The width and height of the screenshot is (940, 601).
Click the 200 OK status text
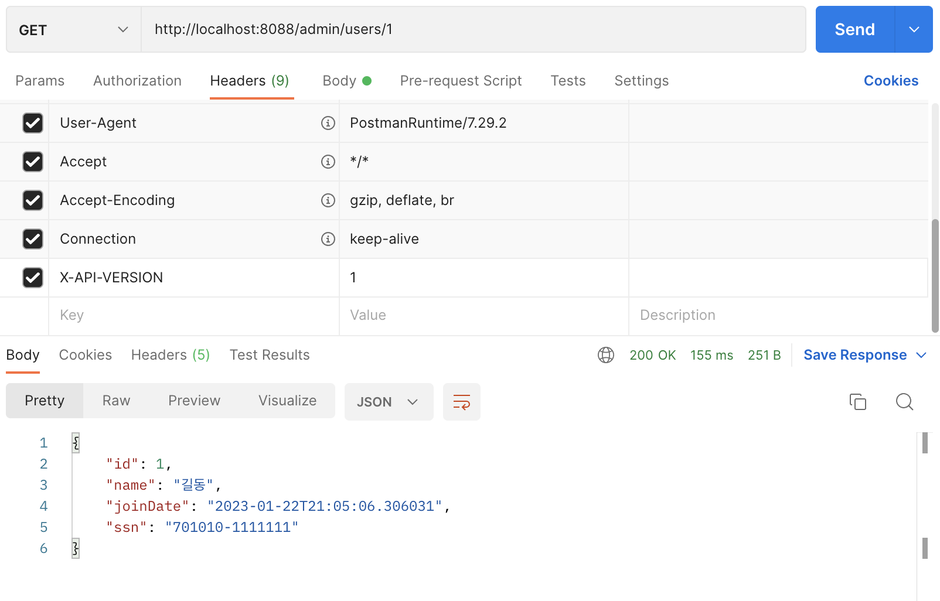(653, 355)
